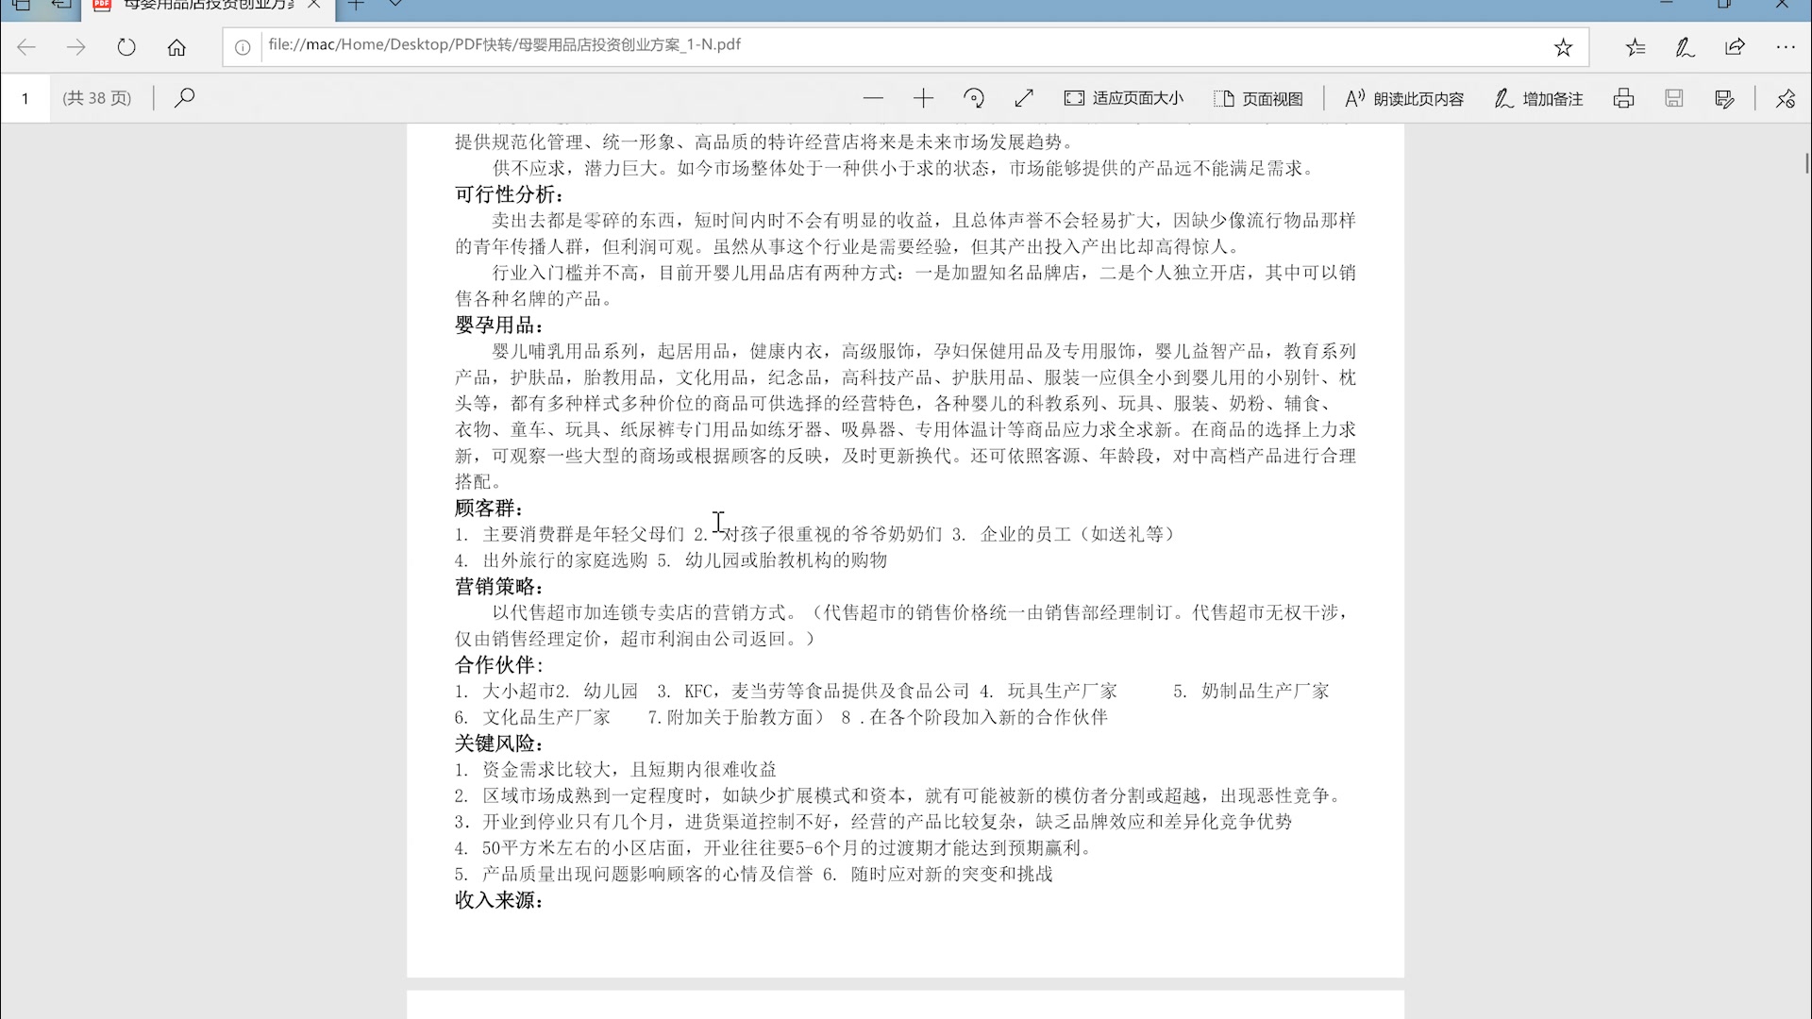
Task: Click the 婴孕用品 heading
Action: (499, 326)
